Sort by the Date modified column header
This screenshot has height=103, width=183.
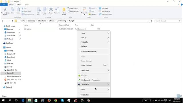(x=64, y=25)
